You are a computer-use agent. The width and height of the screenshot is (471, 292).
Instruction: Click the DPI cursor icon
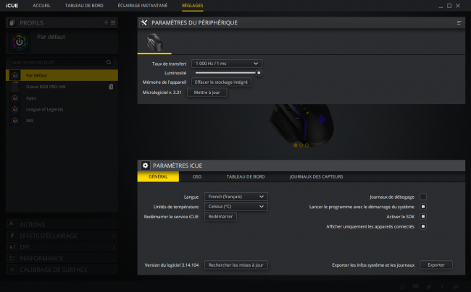coord(12,247)
